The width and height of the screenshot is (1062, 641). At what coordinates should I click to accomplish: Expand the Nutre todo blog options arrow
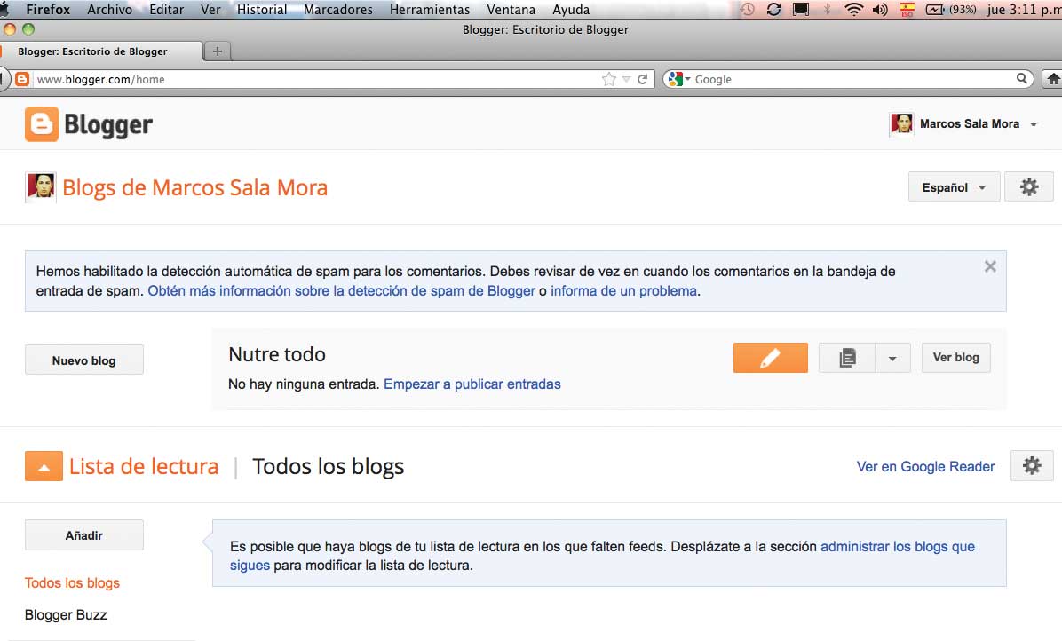pyautogui.click(x=892, y=358)
